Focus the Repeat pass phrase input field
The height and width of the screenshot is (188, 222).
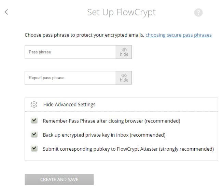(70, 78)
